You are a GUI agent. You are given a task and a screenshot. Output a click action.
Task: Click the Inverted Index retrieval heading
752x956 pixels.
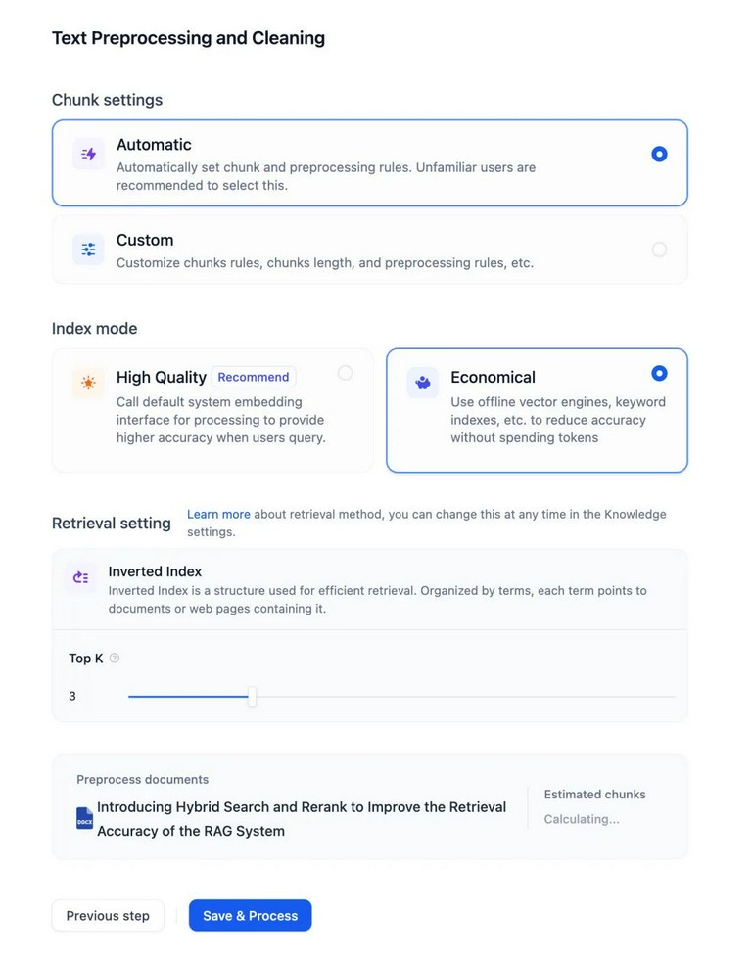coord(155,571)
